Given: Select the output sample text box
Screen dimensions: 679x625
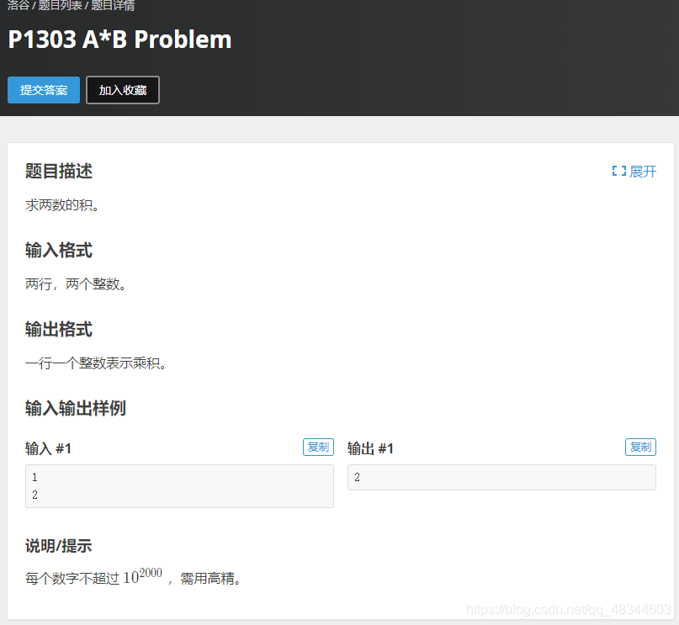Looking at the screenshot, I should [x=501, y=477].
